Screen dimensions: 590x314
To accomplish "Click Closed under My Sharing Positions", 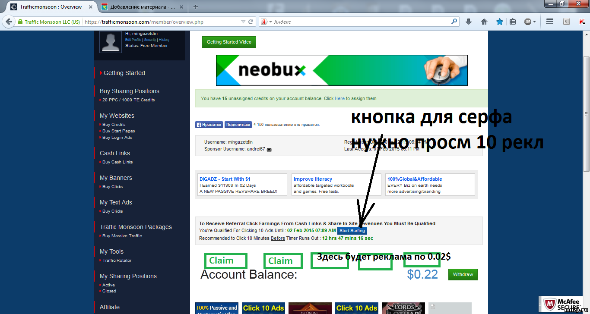I will (x=109, y=291).
